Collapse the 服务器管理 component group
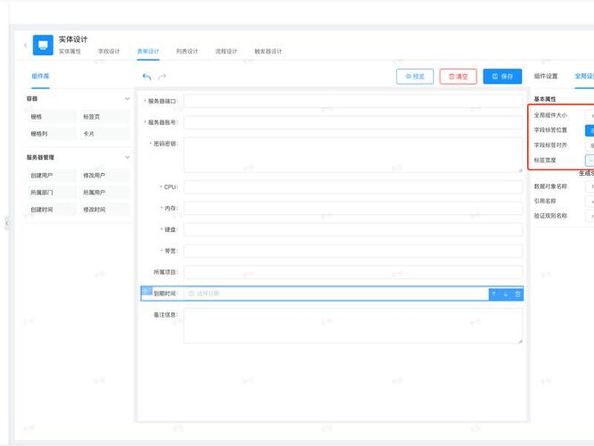 (127, 157)
